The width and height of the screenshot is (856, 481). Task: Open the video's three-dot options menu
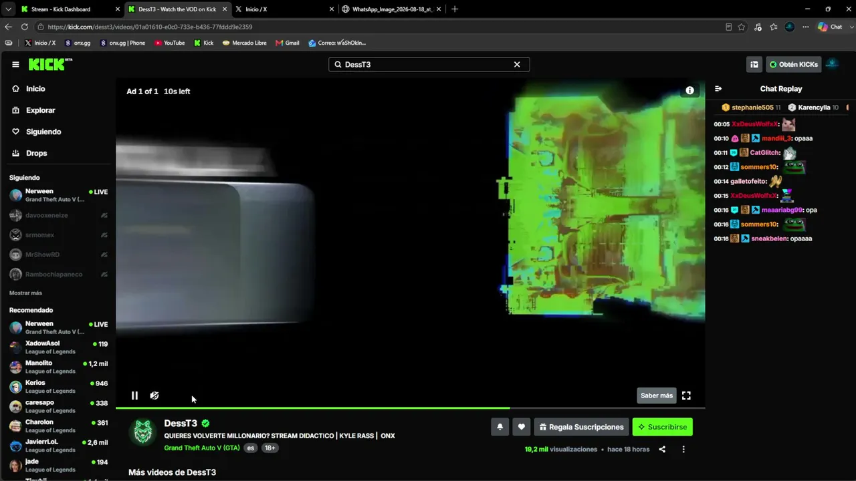(683, 449)
